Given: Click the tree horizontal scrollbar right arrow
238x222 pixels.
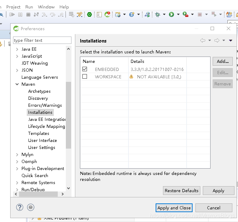Looking at the screenshot, I should pyautogui.click(x=63, y=194).
